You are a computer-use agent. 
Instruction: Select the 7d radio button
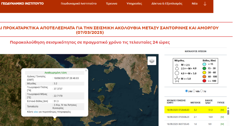(202, 91)
